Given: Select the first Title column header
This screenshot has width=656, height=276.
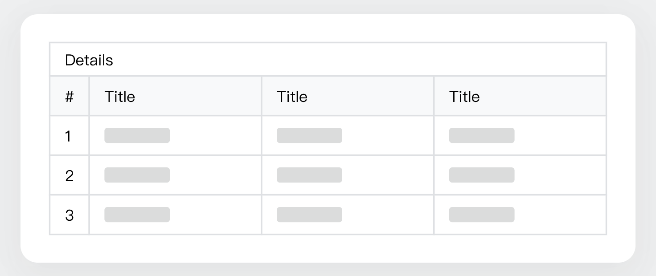Looking at the screenshot, I should [119, 96].
